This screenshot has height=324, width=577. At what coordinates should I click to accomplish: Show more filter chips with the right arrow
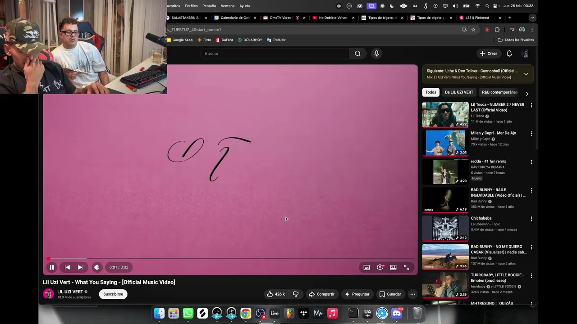coord(527,94)
